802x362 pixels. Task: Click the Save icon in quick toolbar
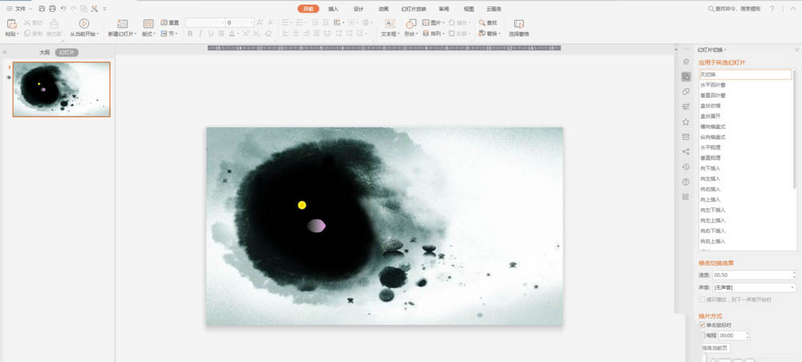pyautogui.click(x=42, y=9)
